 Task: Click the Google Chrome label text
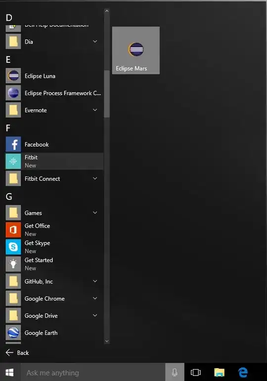point(44,299)
